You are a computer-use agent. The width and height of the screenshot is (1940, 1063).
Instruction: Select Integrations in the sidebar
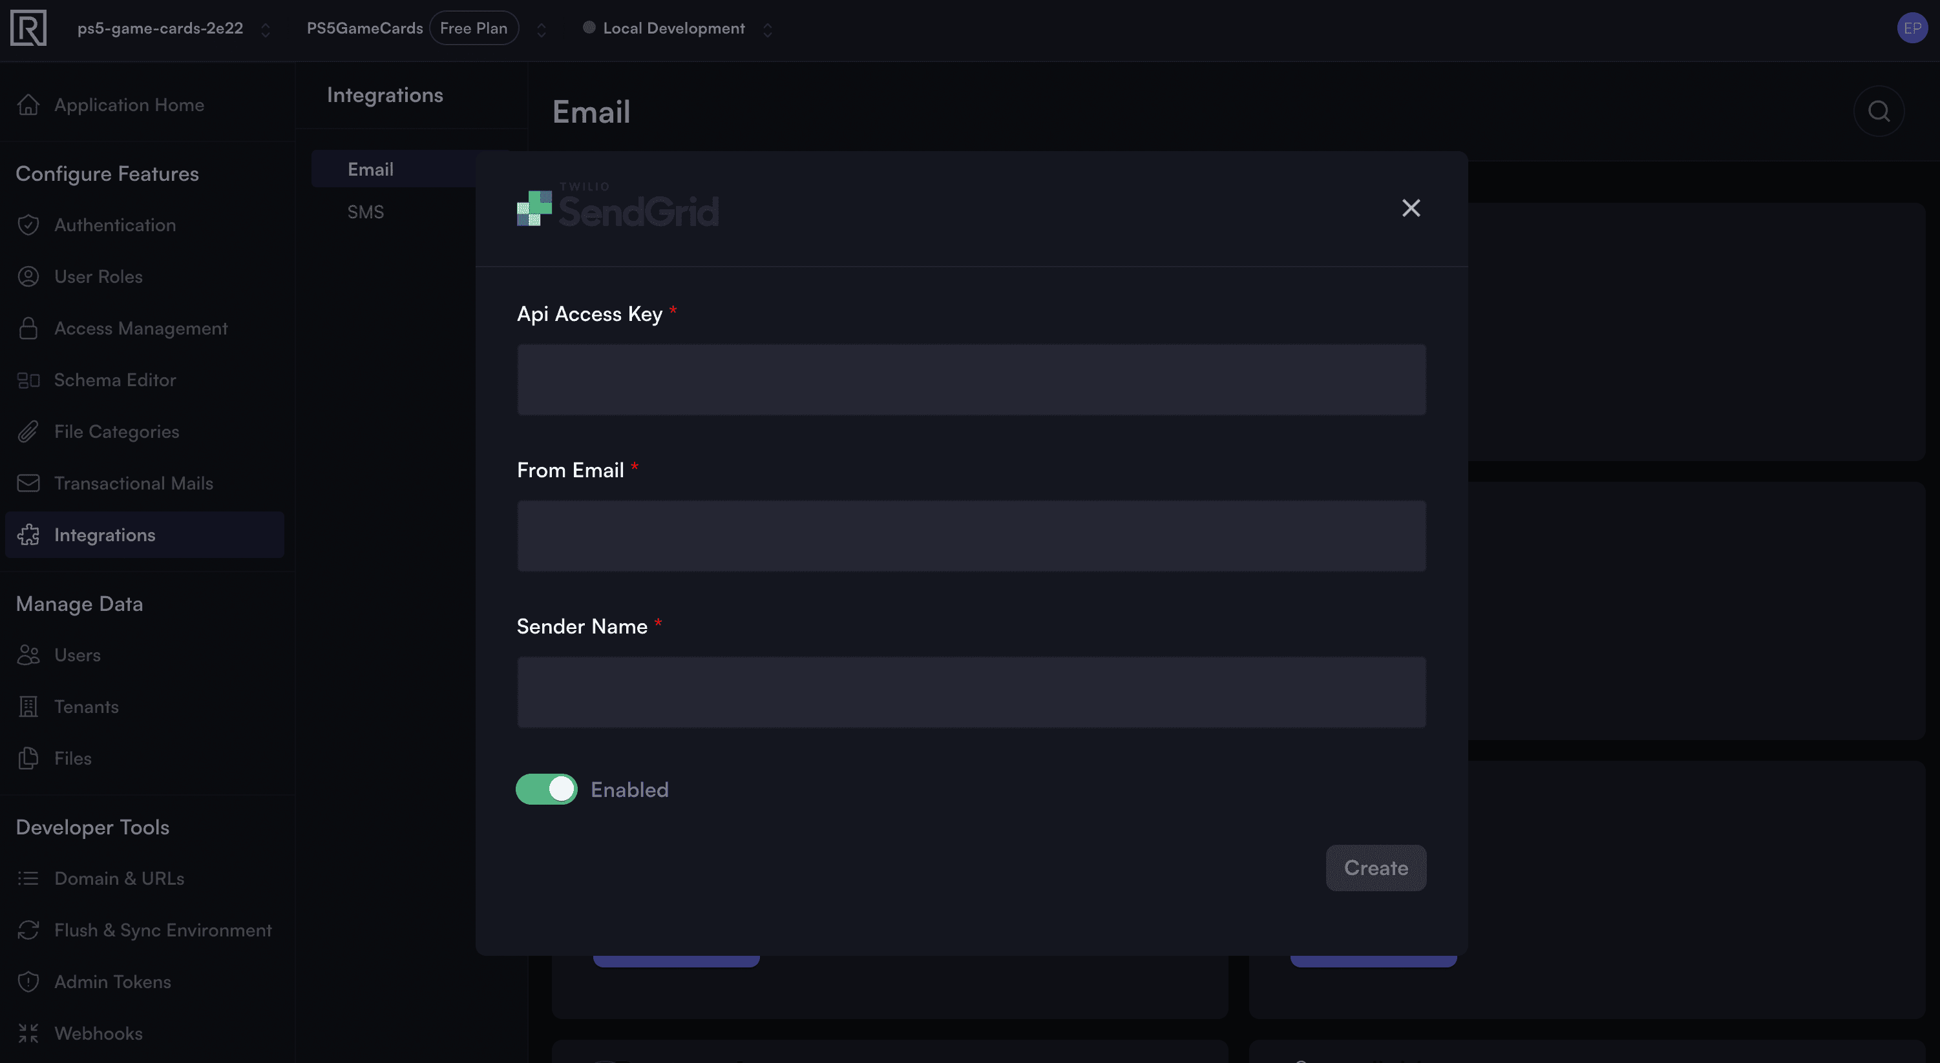(145, 535)
